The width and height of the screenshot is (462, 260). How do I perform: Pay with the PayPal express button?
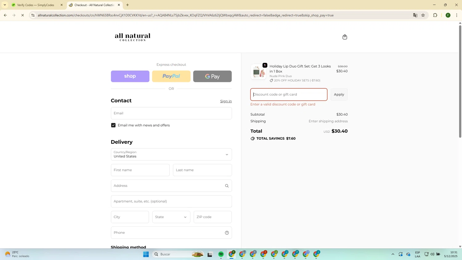(x=171, y=76)
